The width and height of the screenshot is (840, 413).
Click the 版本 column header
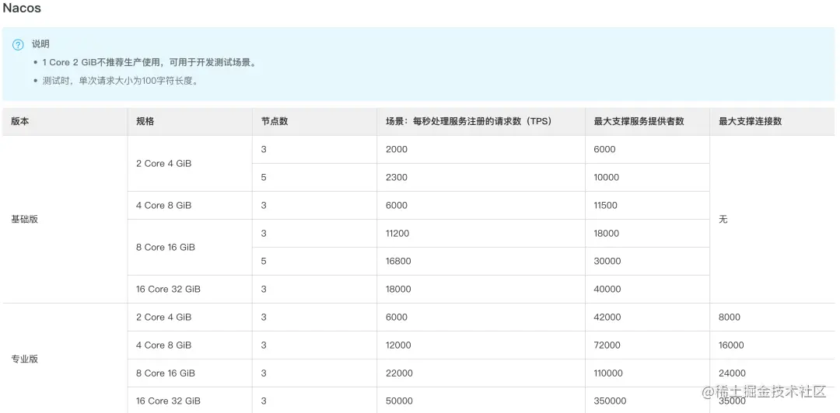[20, 121]
